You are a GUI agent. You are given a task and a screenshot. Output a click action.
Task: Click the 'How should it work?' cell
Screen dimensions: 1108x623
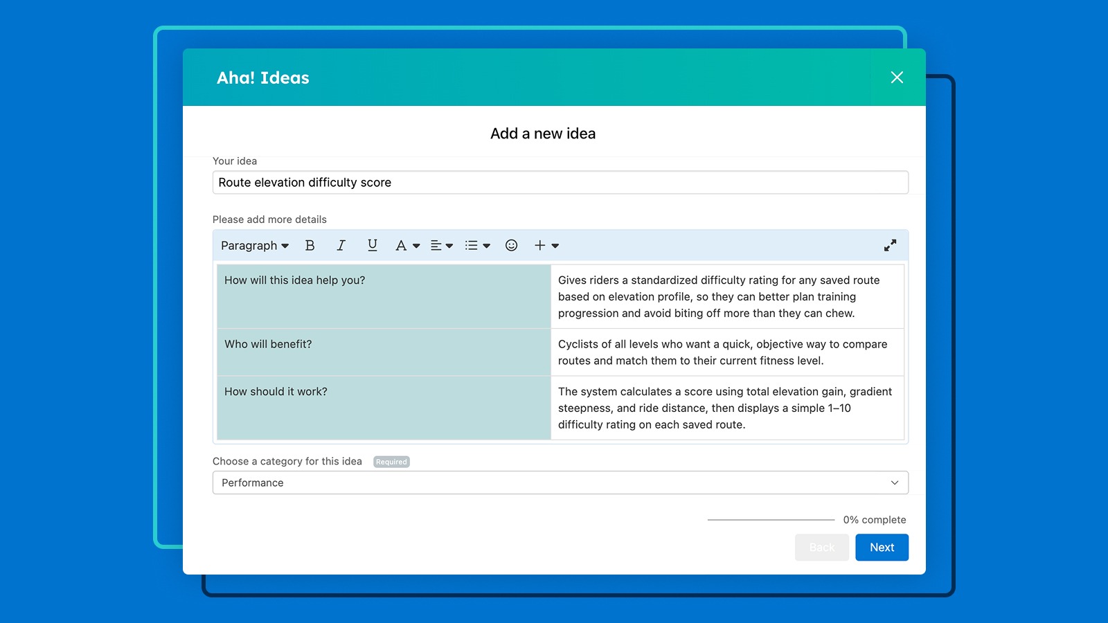(x=384, y=408)
